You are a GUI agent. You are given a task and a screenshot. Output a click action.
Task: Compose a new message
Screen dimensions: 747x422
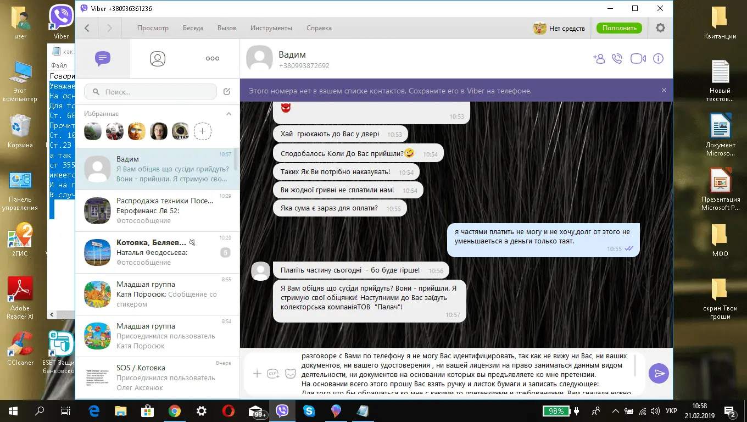227,92
